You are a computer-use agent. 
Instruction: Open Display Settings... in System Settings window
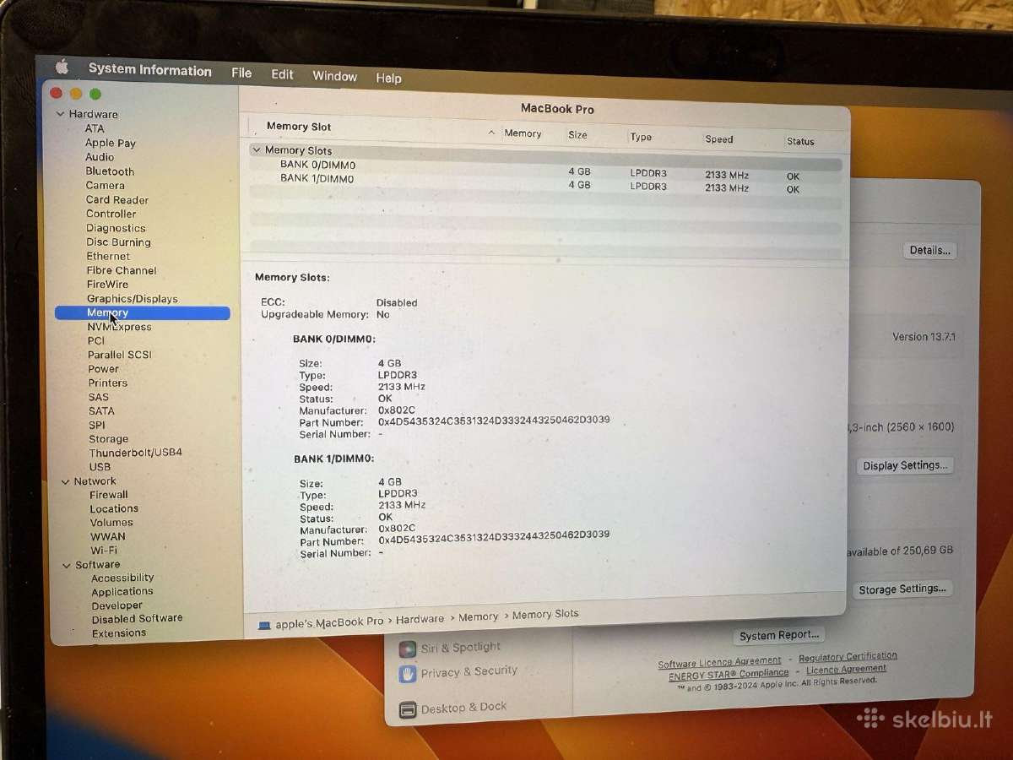click(x=905, y=466)
